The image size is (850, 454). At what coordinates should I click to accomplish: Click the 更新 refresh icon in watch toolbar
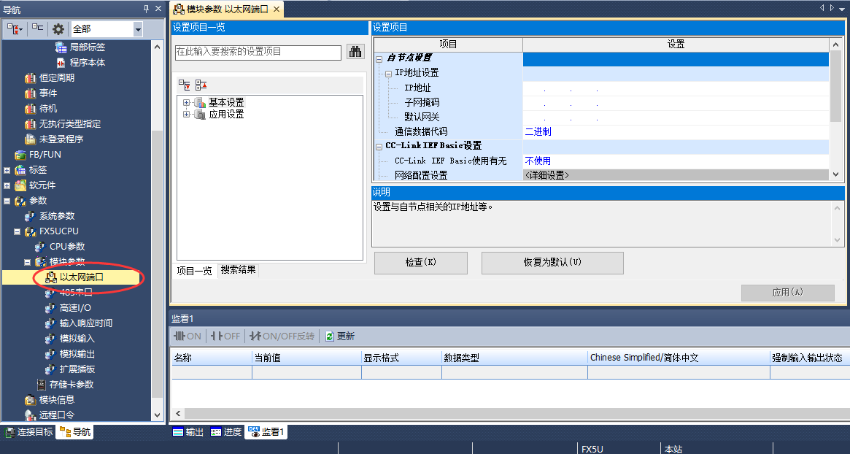330,336
